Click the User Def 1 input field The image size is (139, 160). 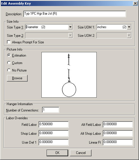coord(54,142)
